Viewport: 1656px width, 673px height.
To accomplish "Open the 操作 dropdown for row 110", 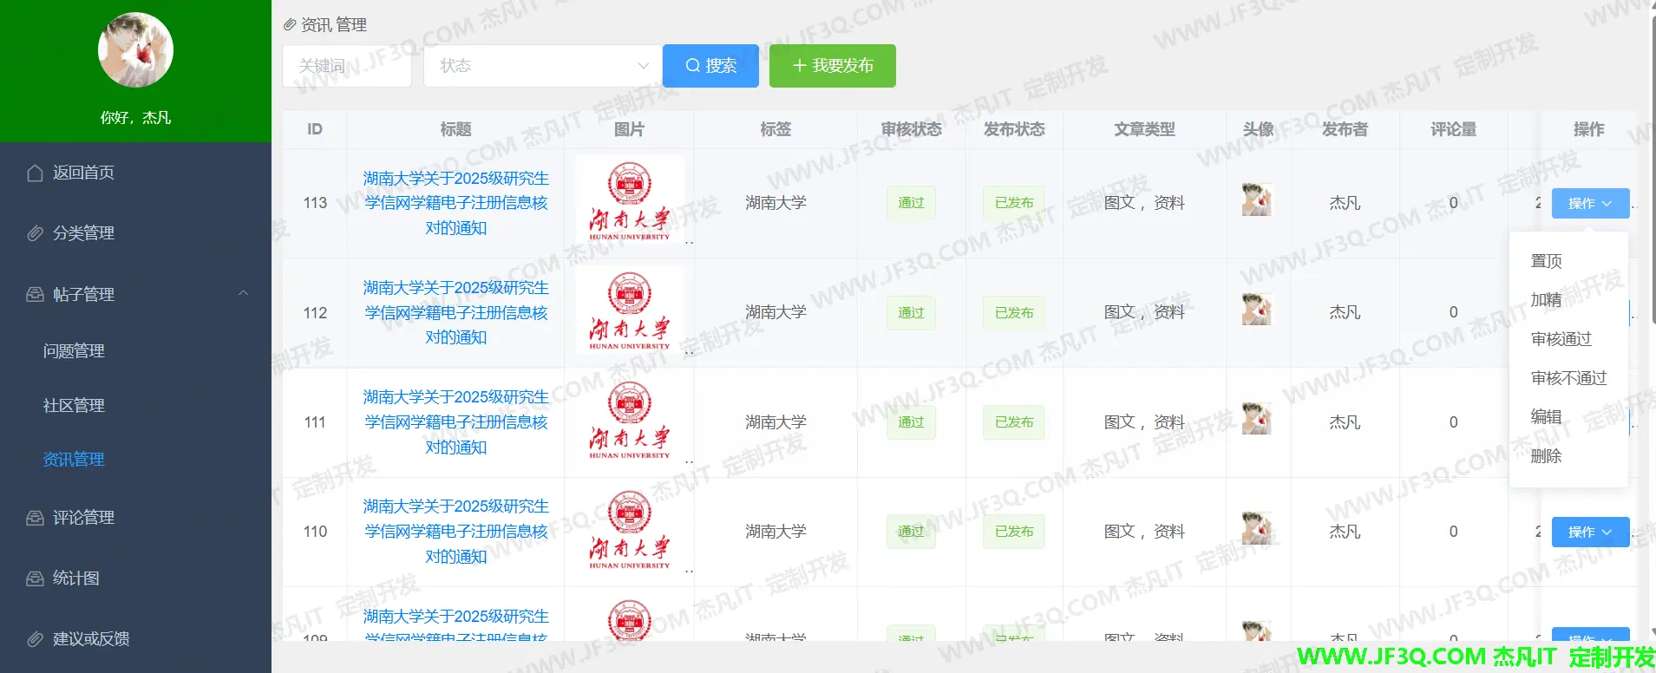I will click(x=1589, y=532).
